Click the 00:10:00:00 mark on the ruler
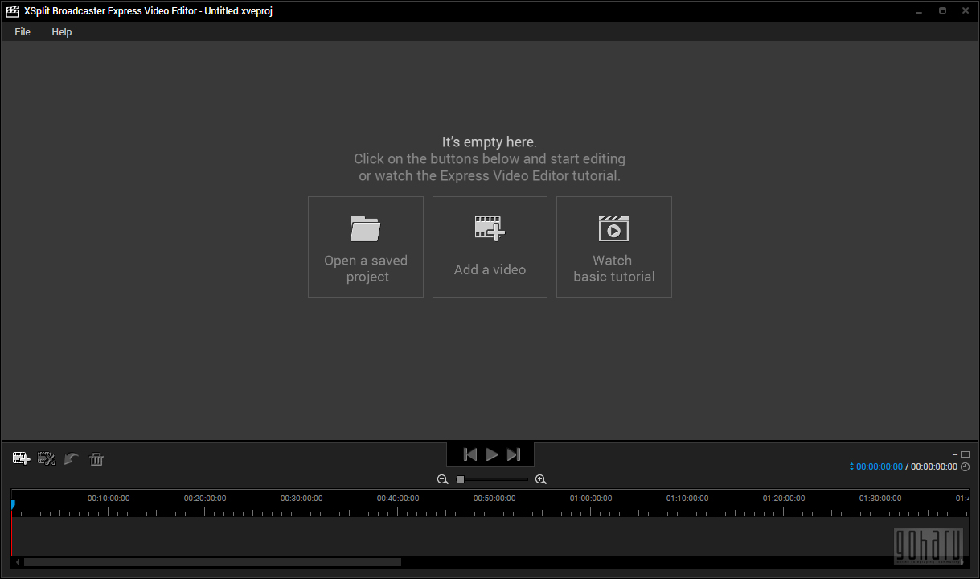Viewport: 980px width, 579px height. coord(109,499)
